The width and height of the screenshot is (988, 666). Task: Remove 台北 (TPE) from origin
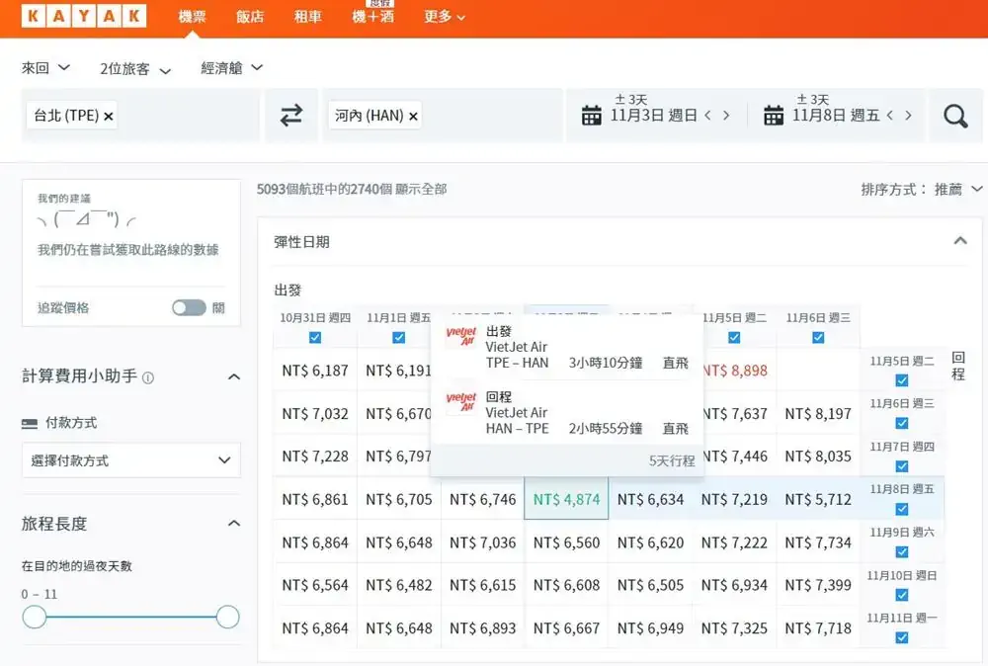[109, 117]
